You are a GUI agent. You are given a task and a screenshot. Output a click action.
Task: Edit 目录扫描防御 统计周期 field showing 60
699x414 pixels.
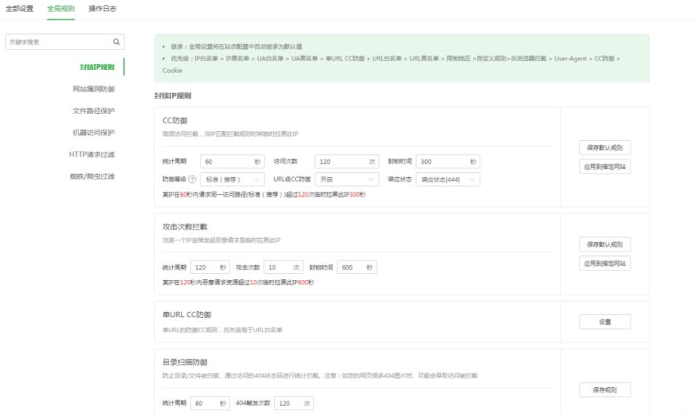210,403
